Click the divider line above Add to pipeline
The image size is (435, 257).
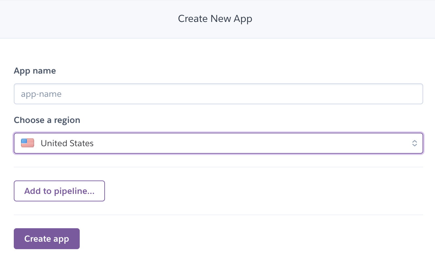coord(218,167)
